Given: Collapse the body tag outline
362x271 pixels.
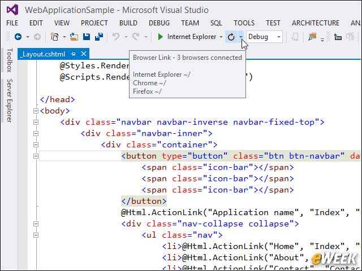Looking at the screenshot, I should coord(36,111).
